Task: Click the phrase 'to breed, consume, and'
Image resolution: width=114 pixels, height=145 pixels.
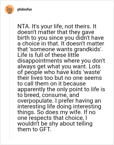Action: coord(48,95)
